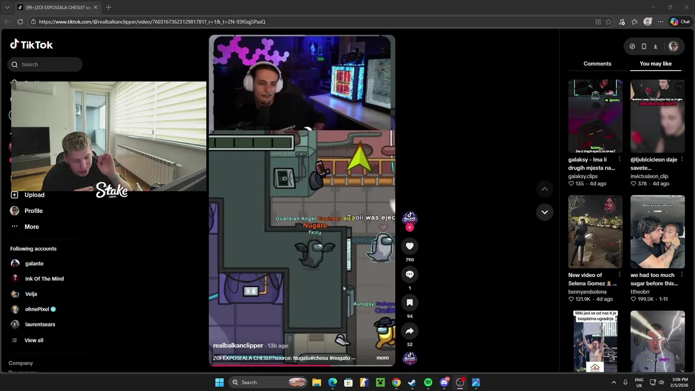Open browser tab search dropdown
695x391 pixels.
(7, 7)
